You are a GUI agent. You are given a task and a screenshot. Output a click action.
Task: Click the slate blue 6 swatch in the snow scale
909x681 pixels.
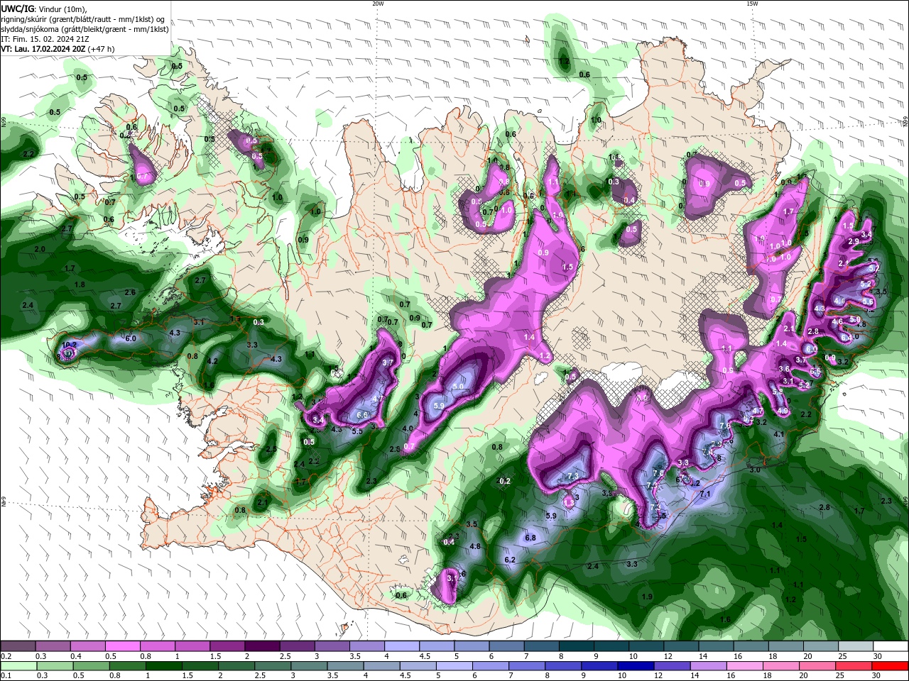[506, 646]
